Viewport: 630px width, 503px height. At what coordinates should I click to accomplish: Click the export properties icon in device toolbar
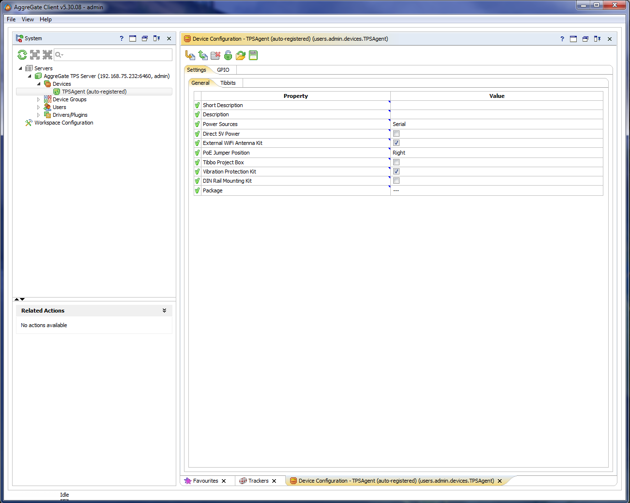[190, 55]
